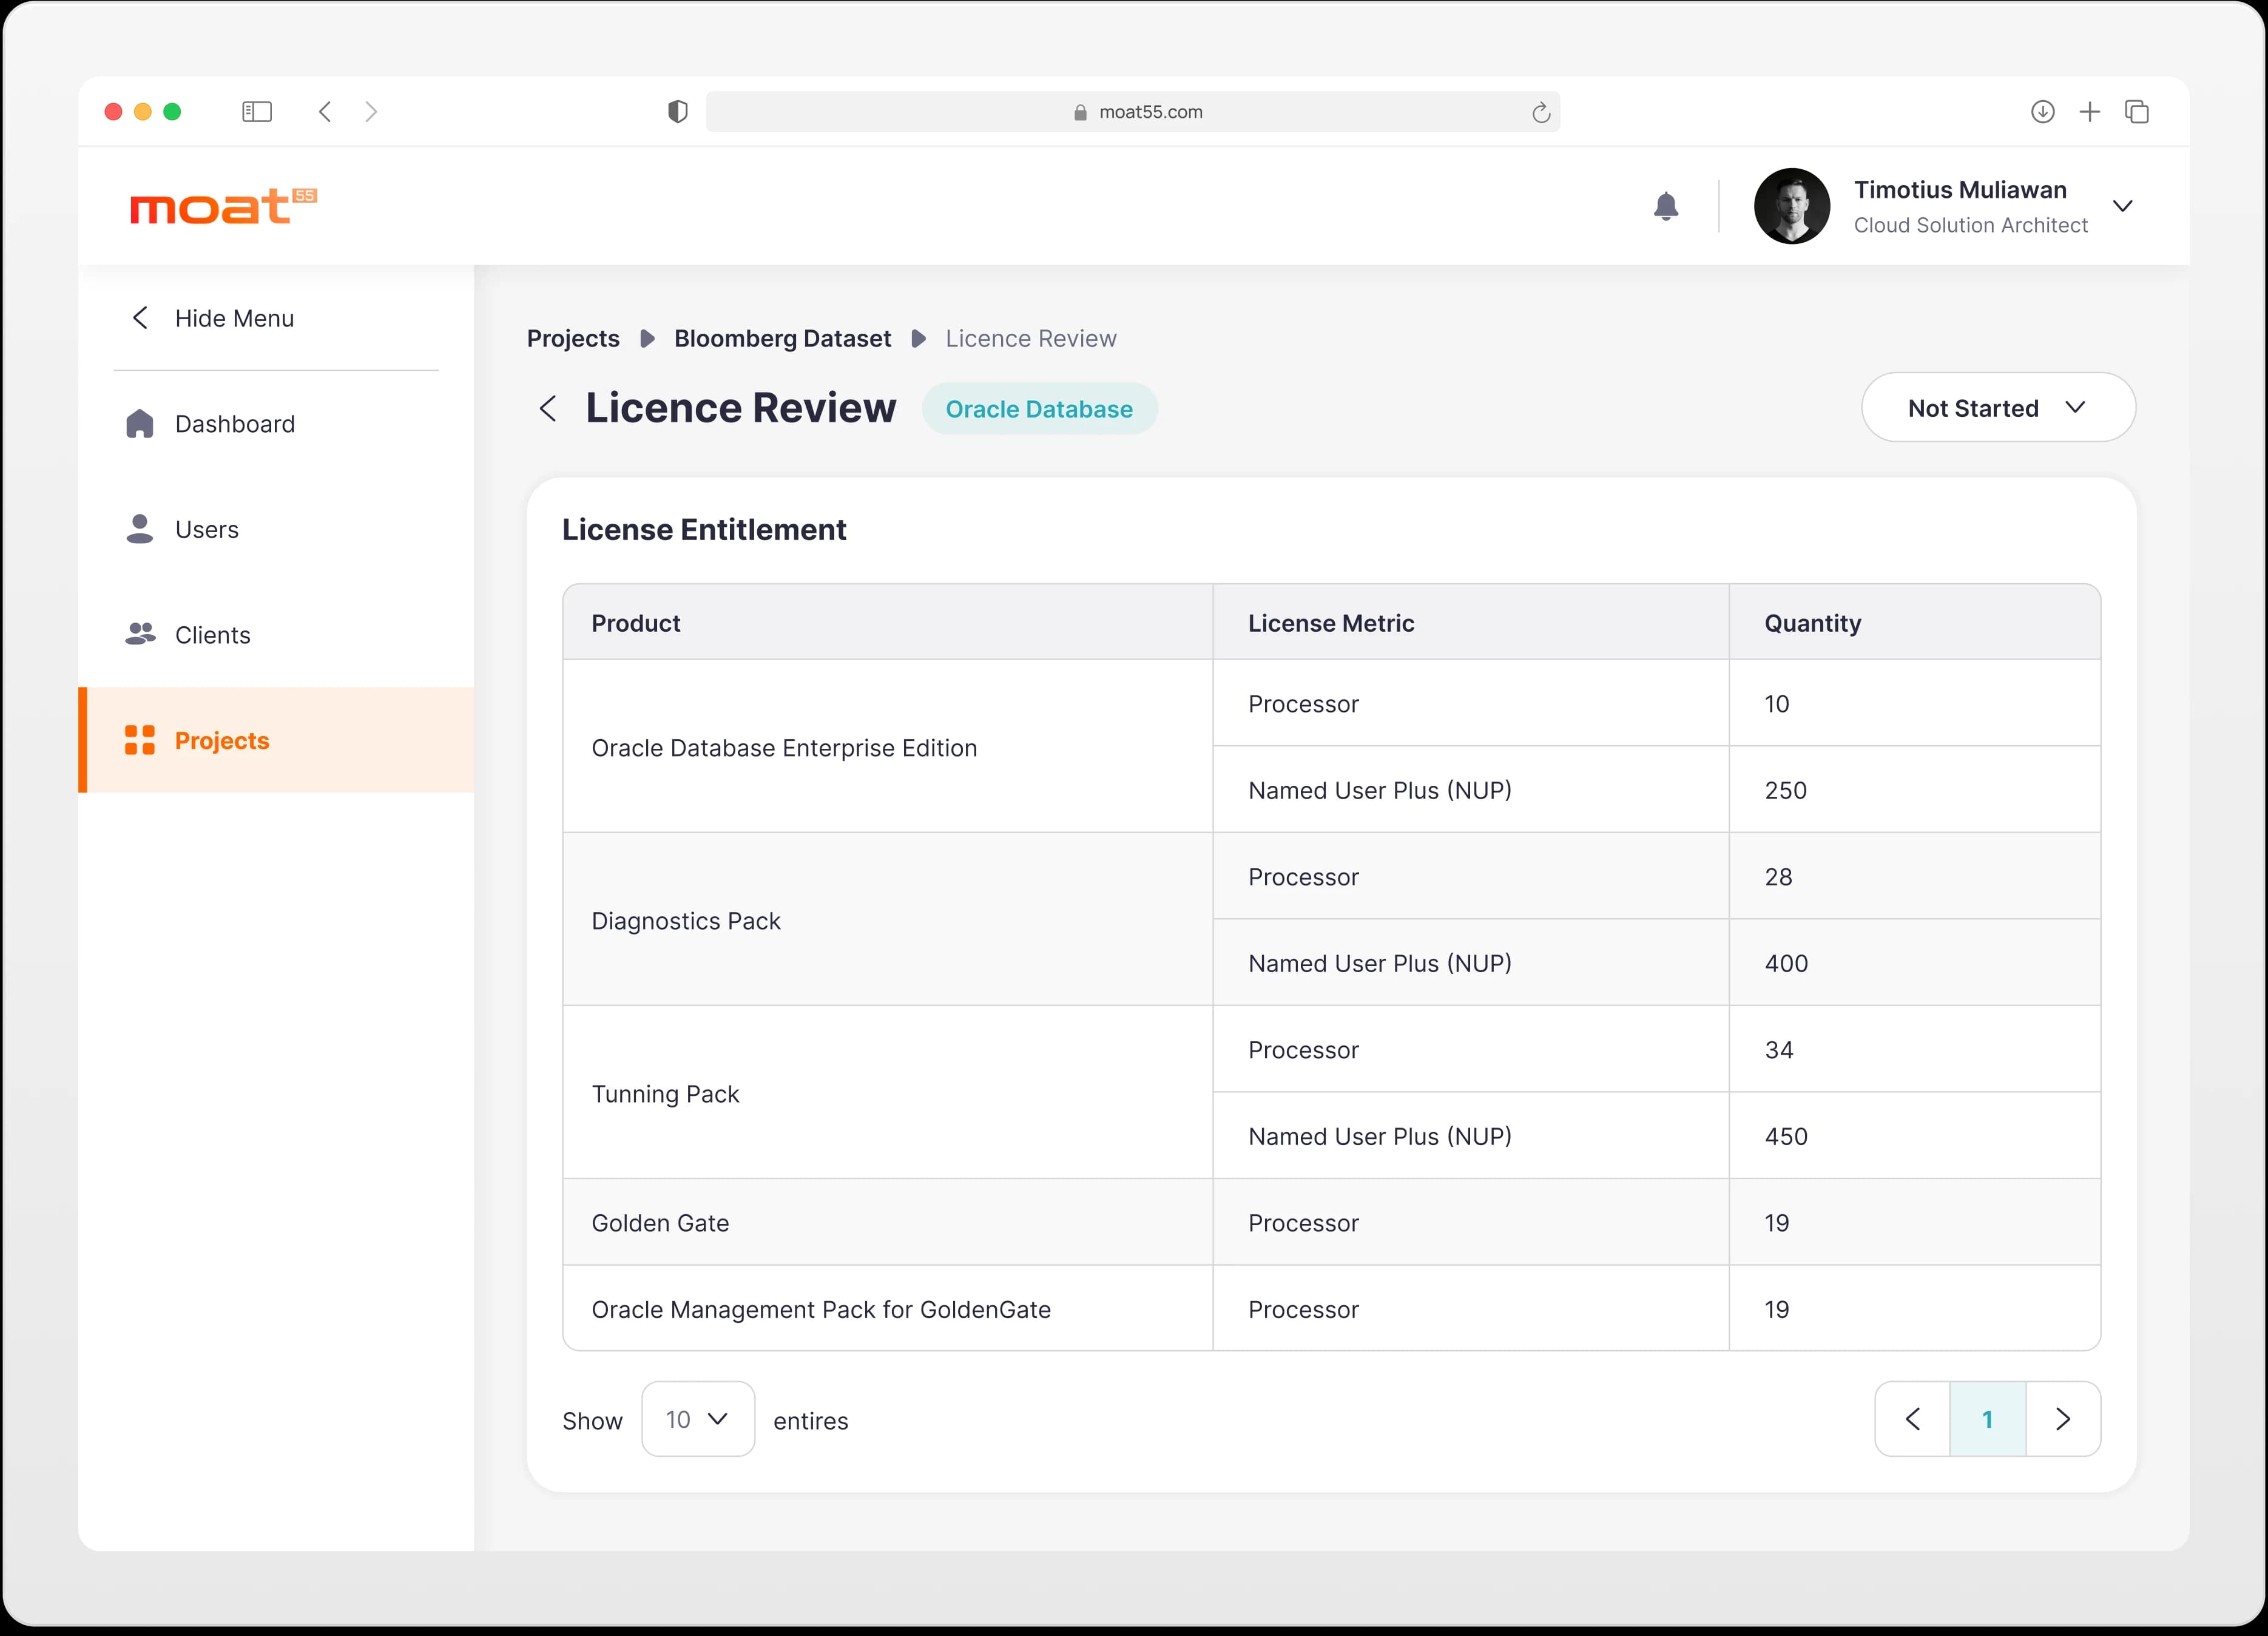Viewport: 2268px width, 1636px height.
Task: Open the Show 10 entries dropdown
Action: click(698, 1419)
